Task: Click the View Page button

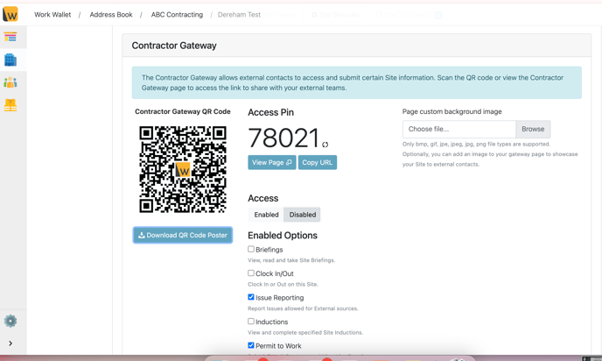Action: (x=272, y=162)
